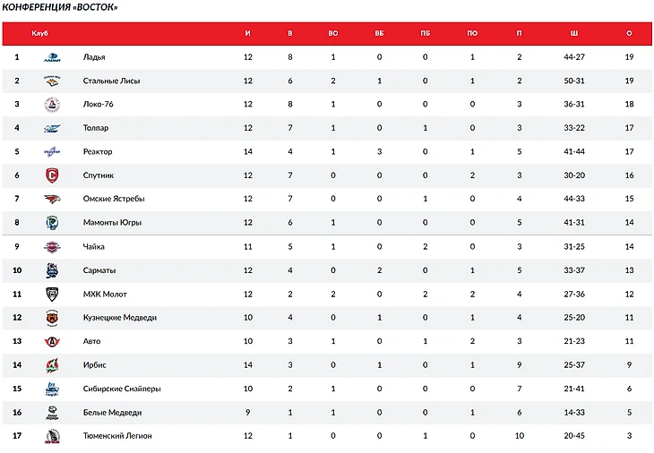Click the Ладья team logo
Viewport: 654px width, 453px height.
click(52, 57)
